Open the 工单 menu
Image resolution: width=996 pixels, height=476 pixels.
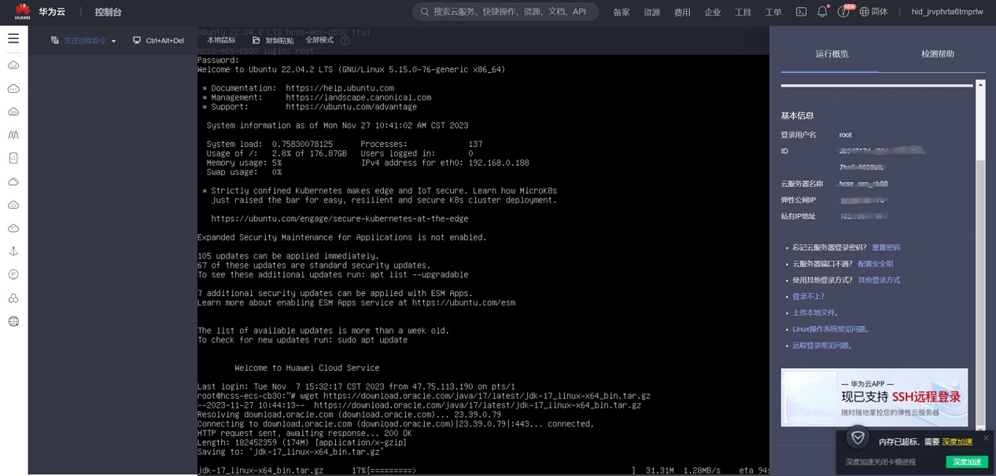[x=773, y=13]
